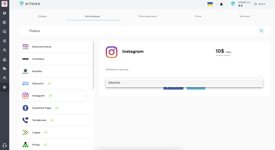Image resolution: width=275 pixels, height=150 pixels.
Task: Click the Выйти logout button
Action: pos(260,4)
